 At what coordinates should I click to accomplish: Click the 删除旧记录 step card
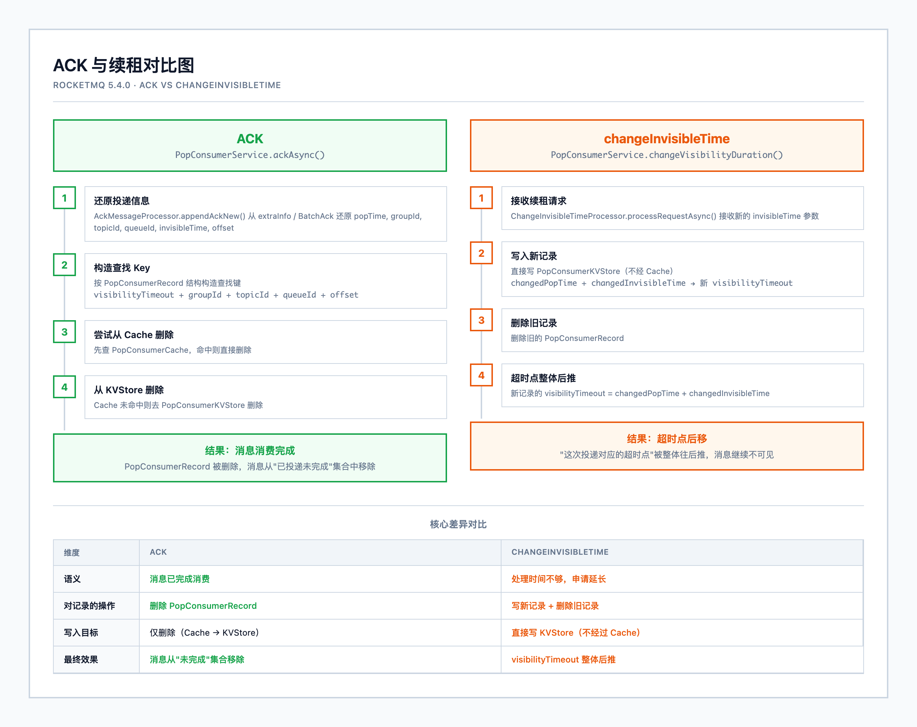pyautogui.click(x=682, y=330)
